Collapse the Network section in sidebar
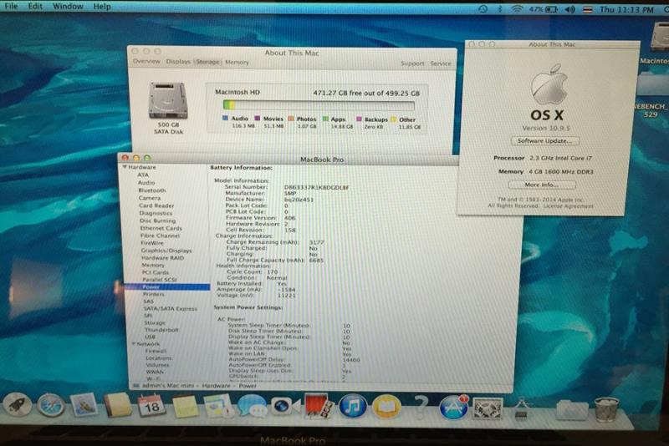This screenshot has width=669, height=446. (x=134, y=344)
